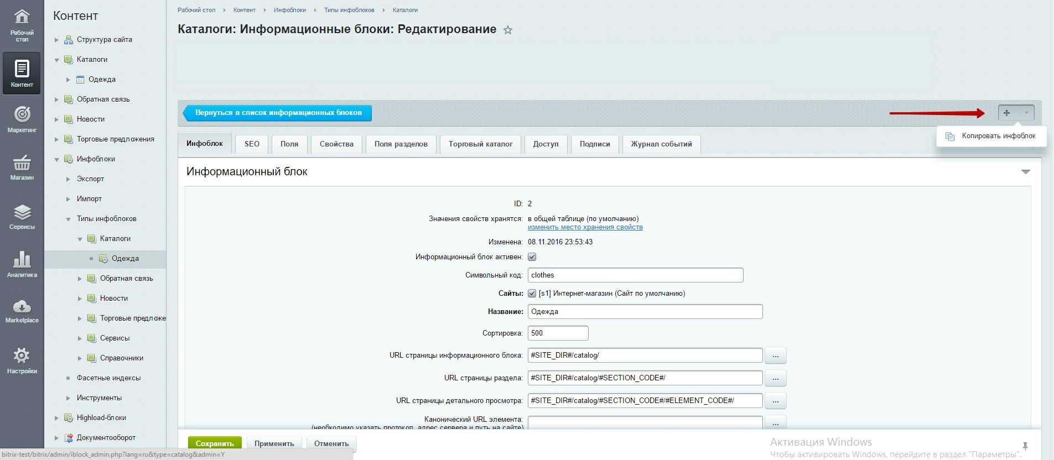Select Копировать инфоблок from the menu

tap(998, 136)
